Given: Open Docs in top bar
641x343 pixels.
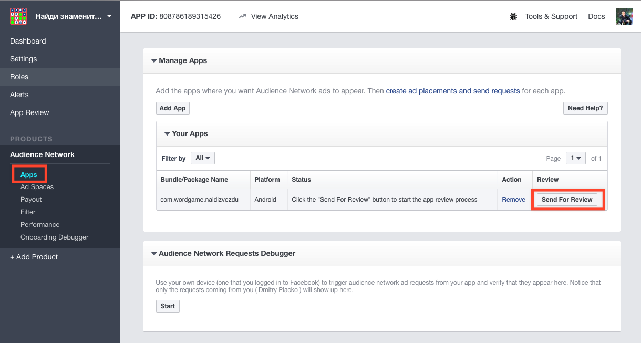Looking at the screenshot, I should (x=596, y=16).
